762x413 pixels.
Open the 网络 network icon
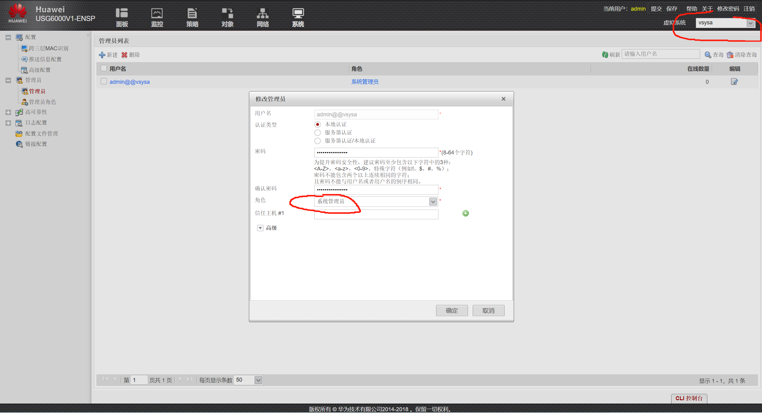(x=263, y=14)
